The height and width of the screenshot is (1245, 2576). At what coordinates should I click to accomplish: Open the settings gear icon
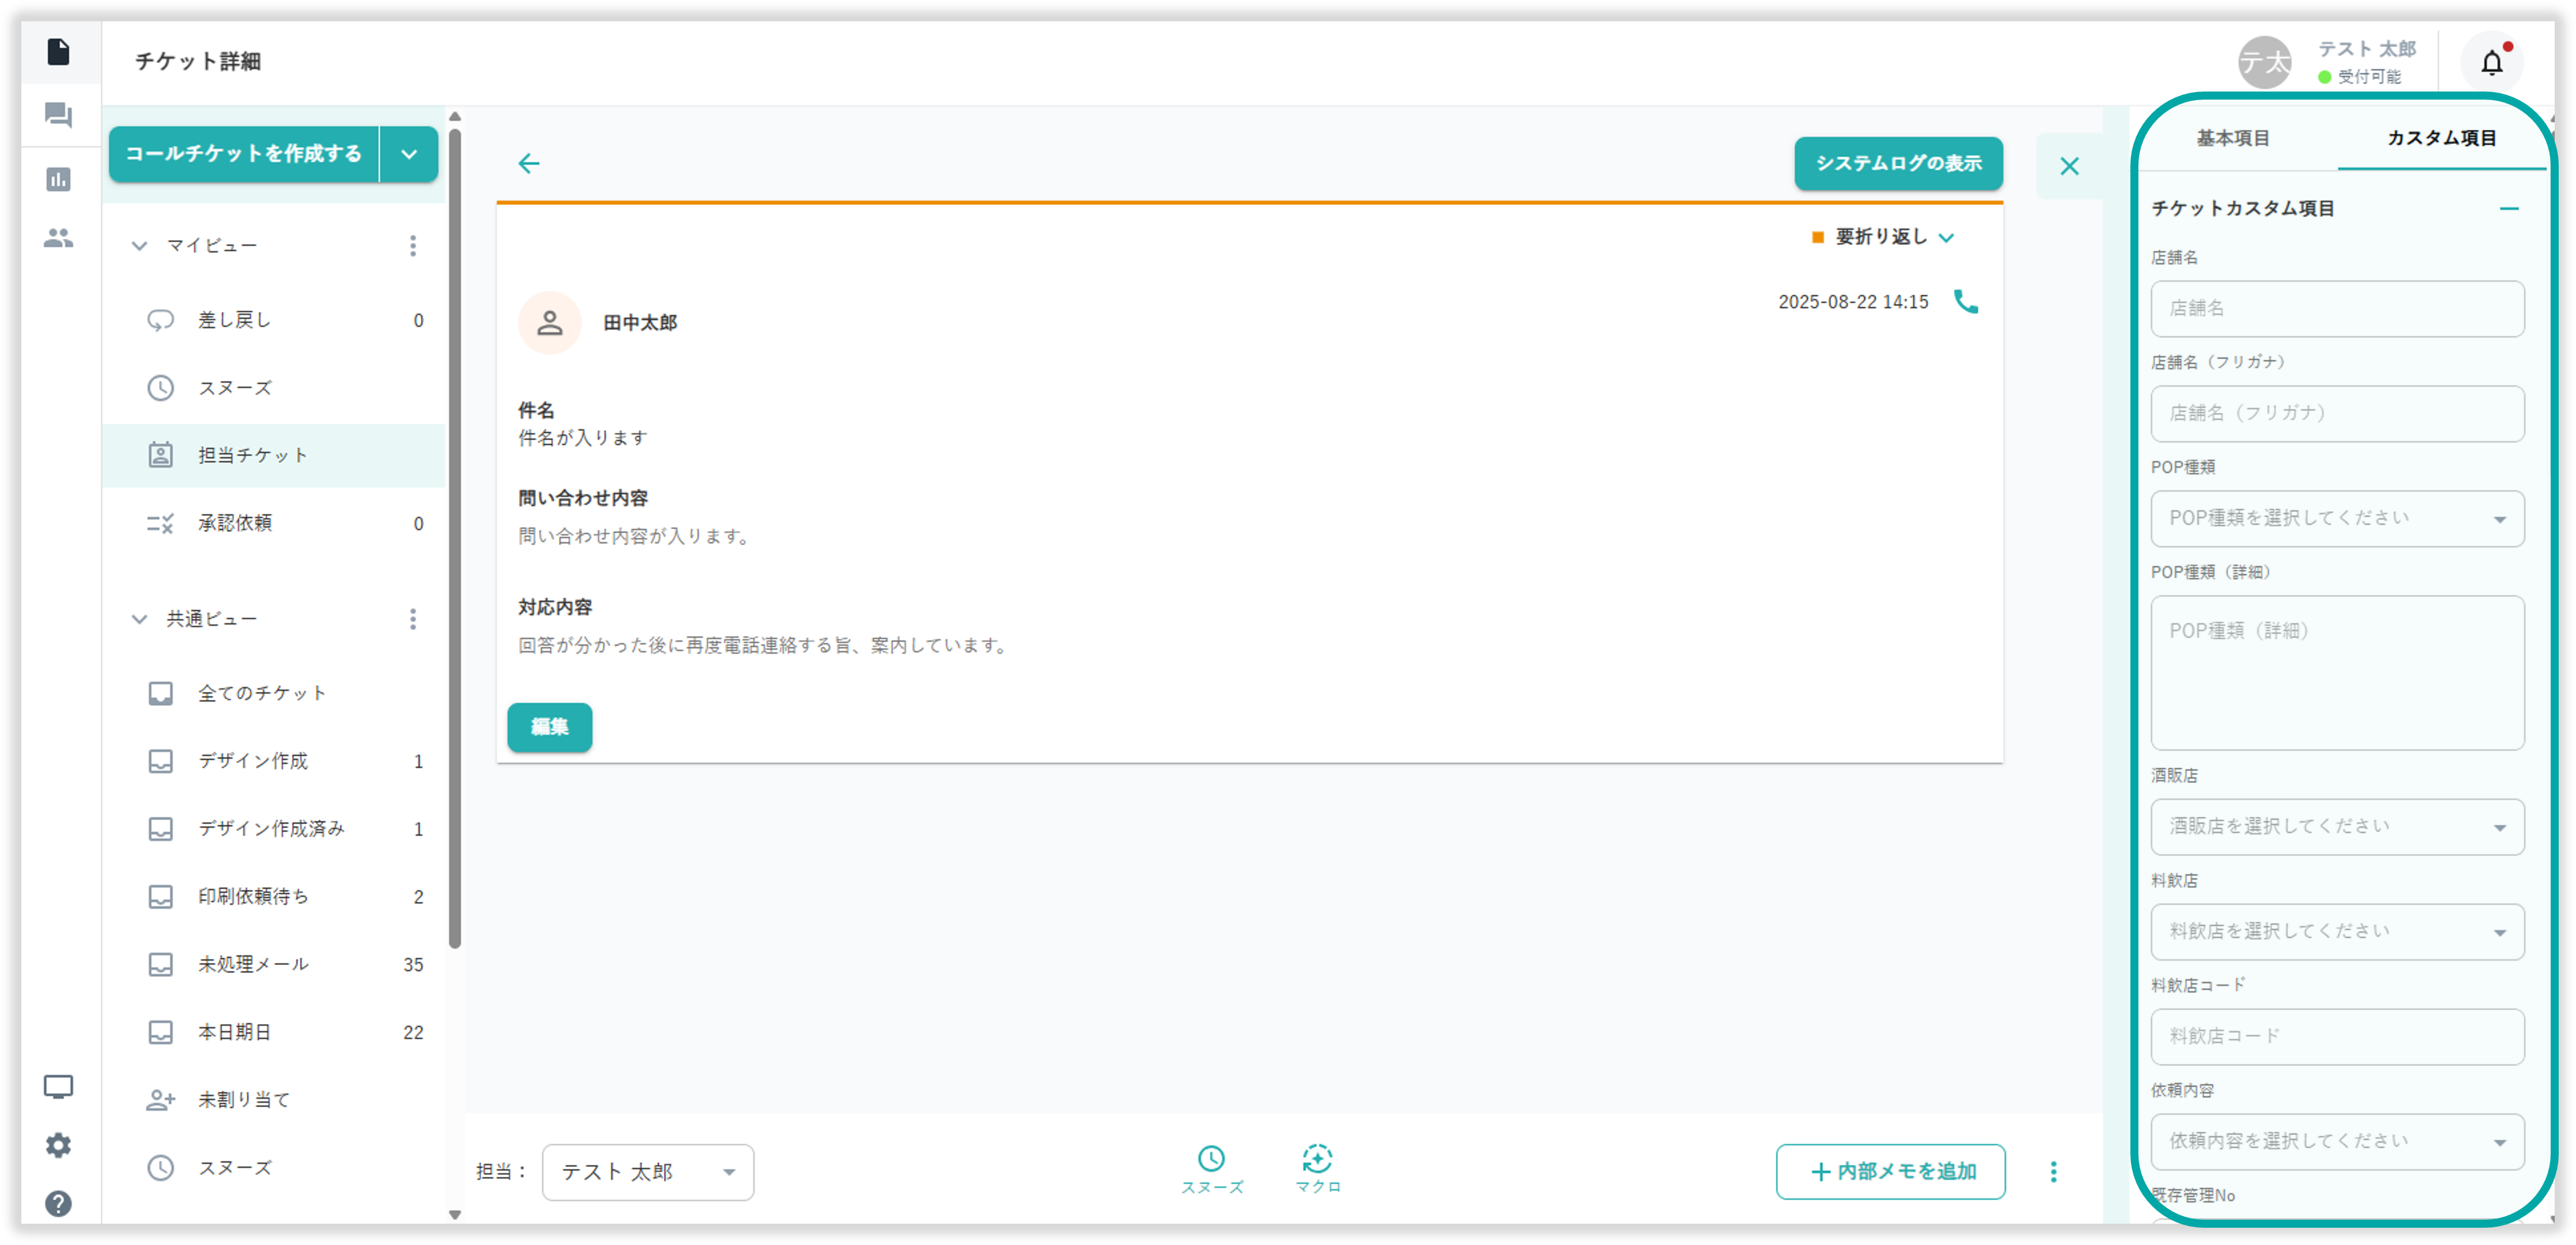point(58,1145)
